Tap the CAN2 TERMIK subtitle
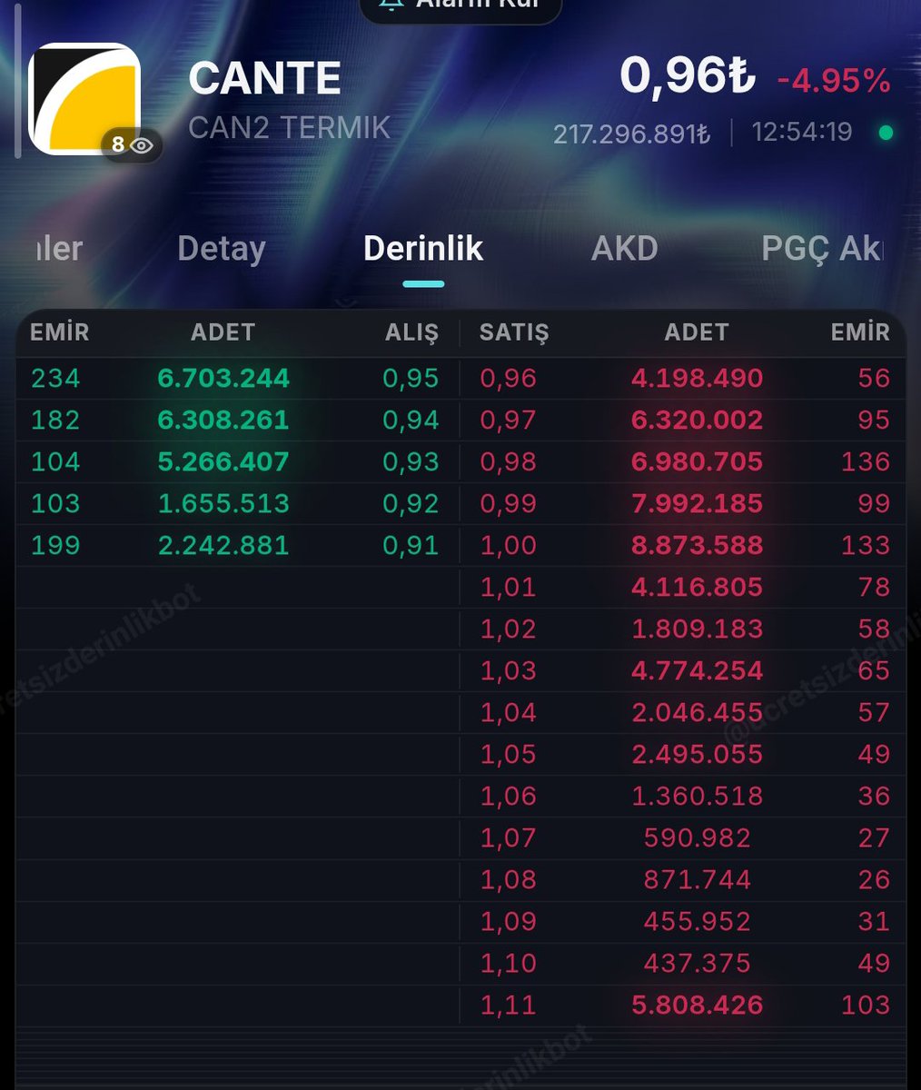 click(x=289, y=127)
